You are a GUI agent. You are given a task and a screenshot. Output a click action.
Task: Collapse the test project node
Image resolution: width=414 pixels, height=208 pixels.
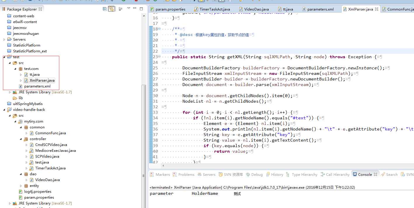4,57
